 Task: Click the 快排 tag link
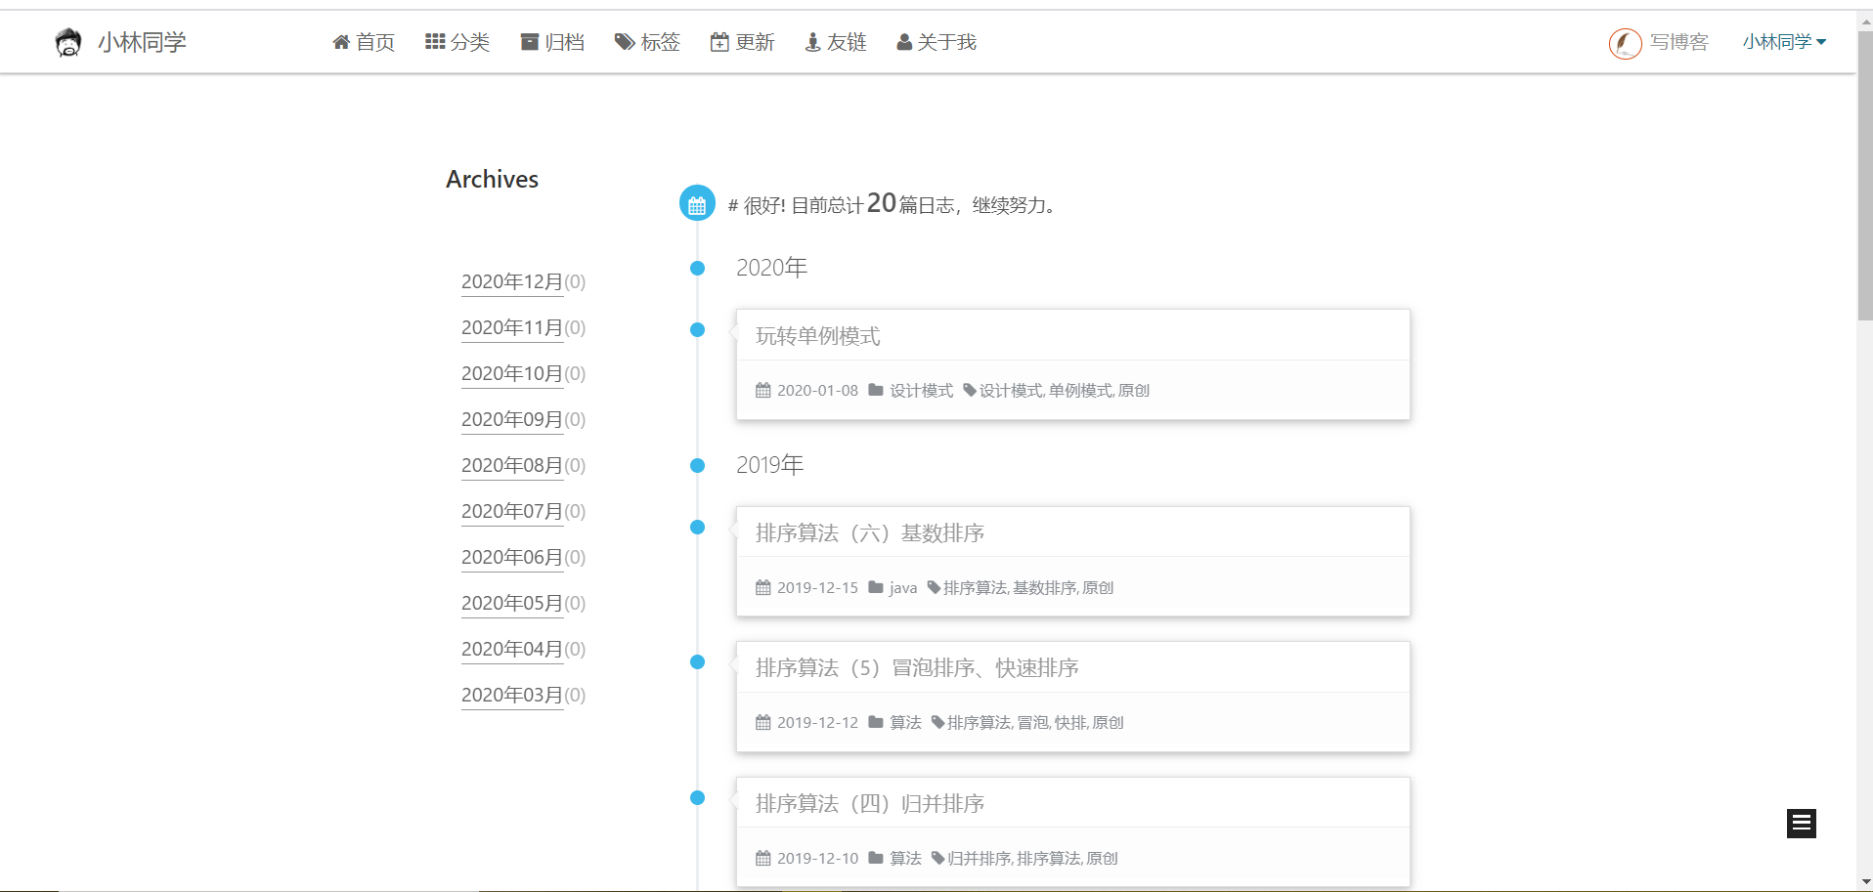pyautogui.click(x=1070, y=723)
